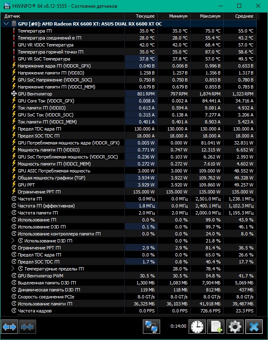
Task: Click clock icon beside Частота ГП (эффективная)
Action: (14, 205)
